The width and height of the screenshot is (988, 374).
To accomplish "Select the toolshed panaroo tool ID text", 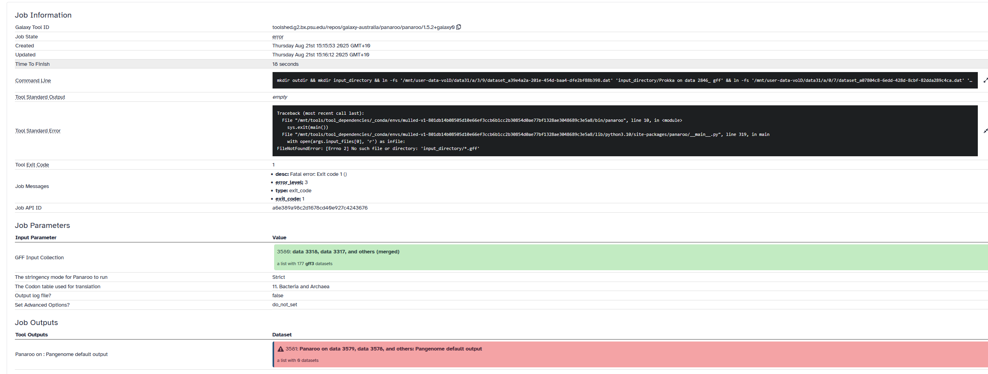I will click(x=363, y=27).
